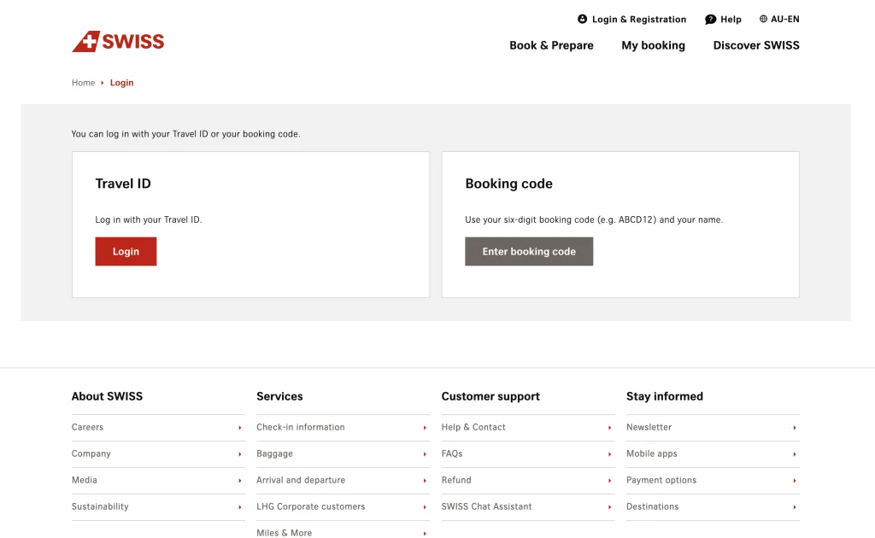This screenshot has width=875, height=538.
Task: Click the red Login button under Travel ID
Action: tap(126, 251)
